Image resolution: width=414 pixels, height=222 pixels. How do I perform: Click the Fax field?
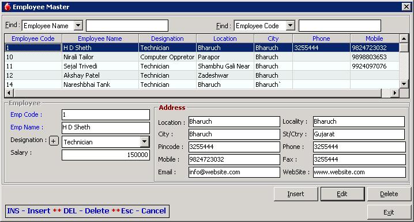pos(359,159)
